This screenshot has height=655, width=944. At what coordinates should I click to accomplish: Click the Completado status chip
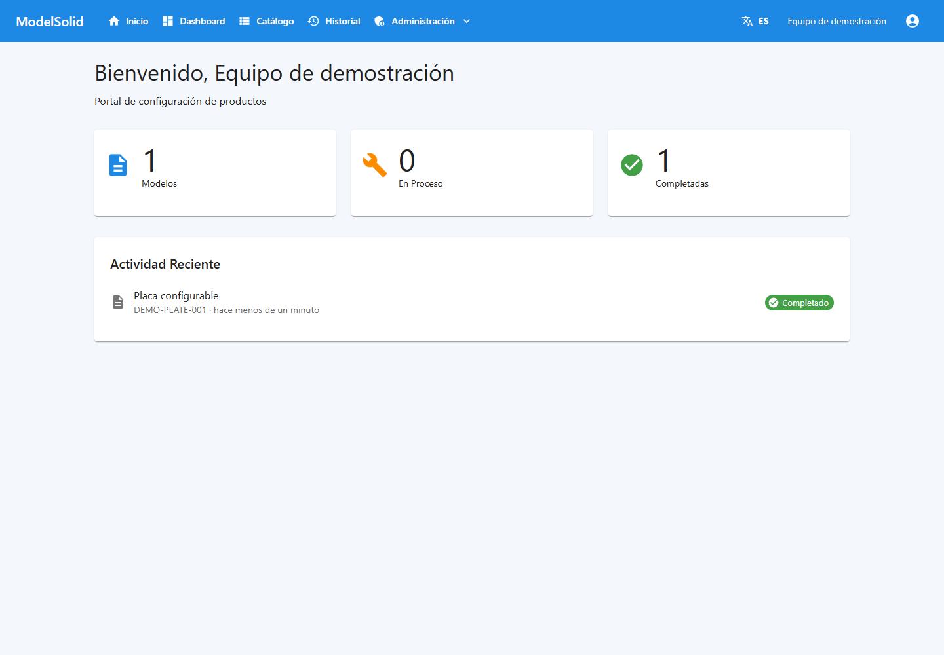coord(799,303)
